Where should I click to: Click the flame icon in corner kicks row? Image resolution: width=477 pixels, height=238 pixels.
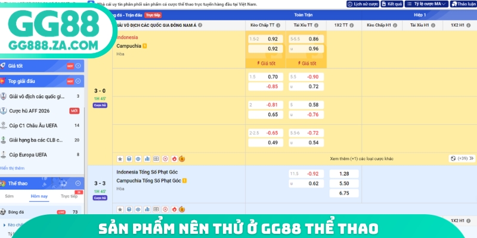(x=174, y=209)
